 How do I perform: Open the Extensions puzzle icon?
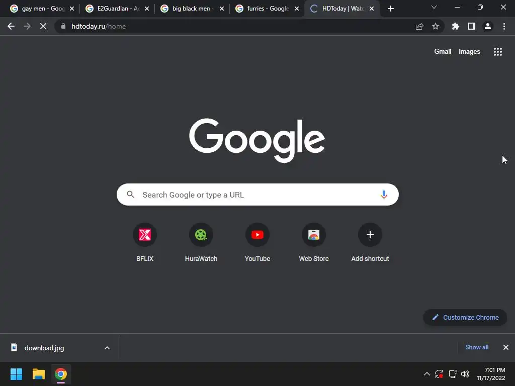(456, 26)
